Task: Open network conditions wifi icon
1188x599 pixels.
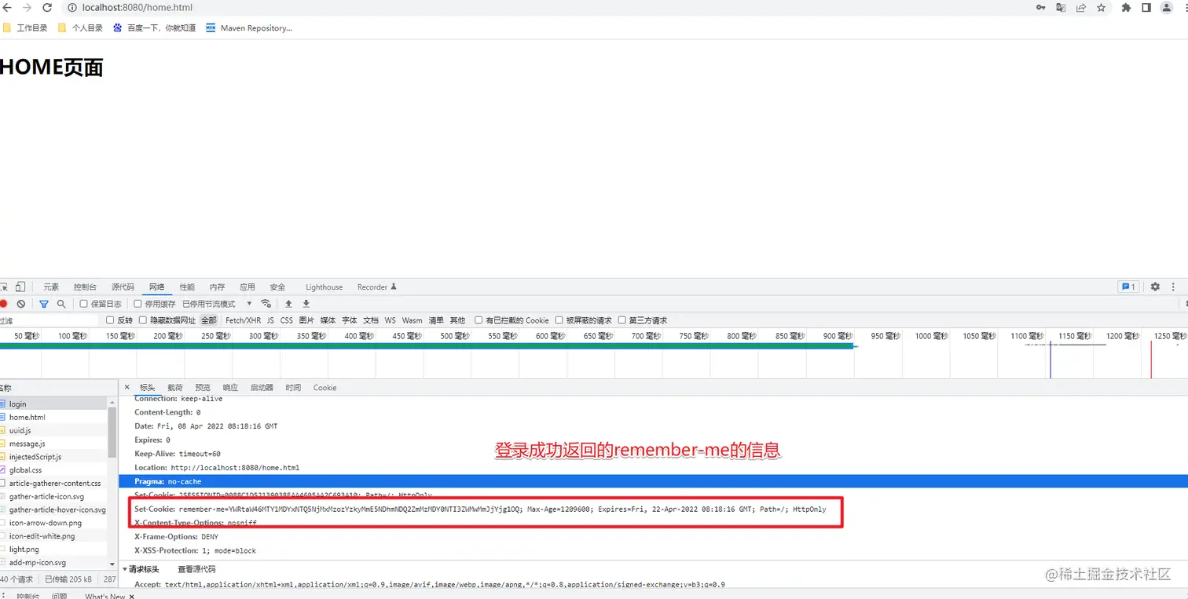Action: (x=266, y=304)
